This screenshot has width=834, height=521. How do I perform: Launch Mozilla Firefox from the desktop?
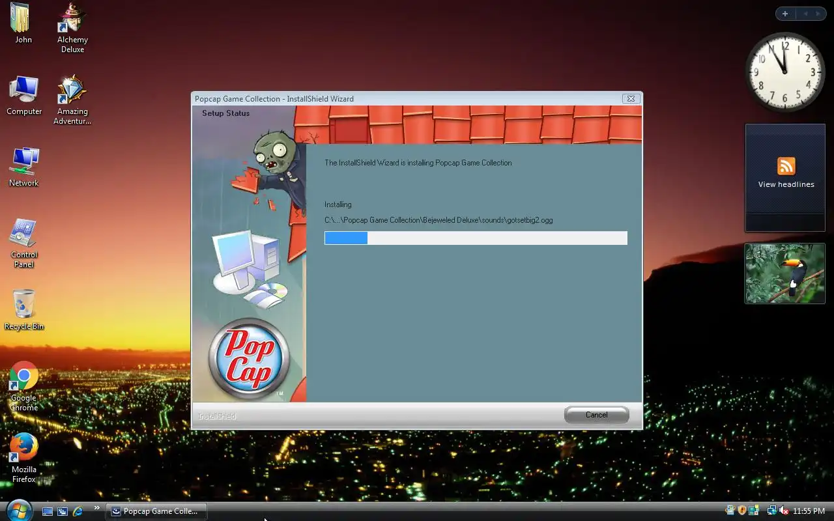click(24, 458)
